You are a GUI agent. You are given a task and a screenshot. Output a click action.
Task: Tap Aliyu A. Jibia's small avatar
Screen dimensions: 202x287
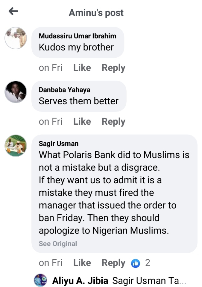point(40,280)
